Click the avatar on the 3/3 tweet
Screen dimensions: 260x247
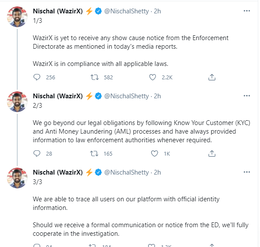pos(18,178)
